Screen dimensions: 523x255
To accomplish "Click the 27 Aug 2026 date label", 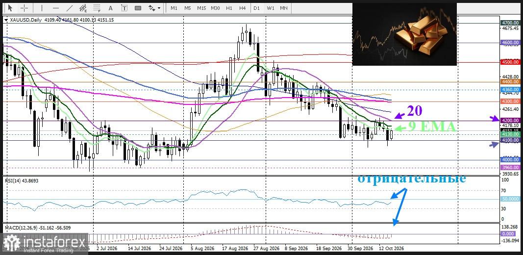I will pyautogui.click(x=267, y=249).
